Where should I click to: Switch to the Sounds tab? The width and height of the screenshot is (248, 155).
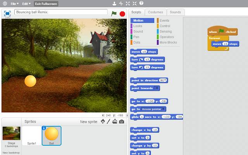176,12
